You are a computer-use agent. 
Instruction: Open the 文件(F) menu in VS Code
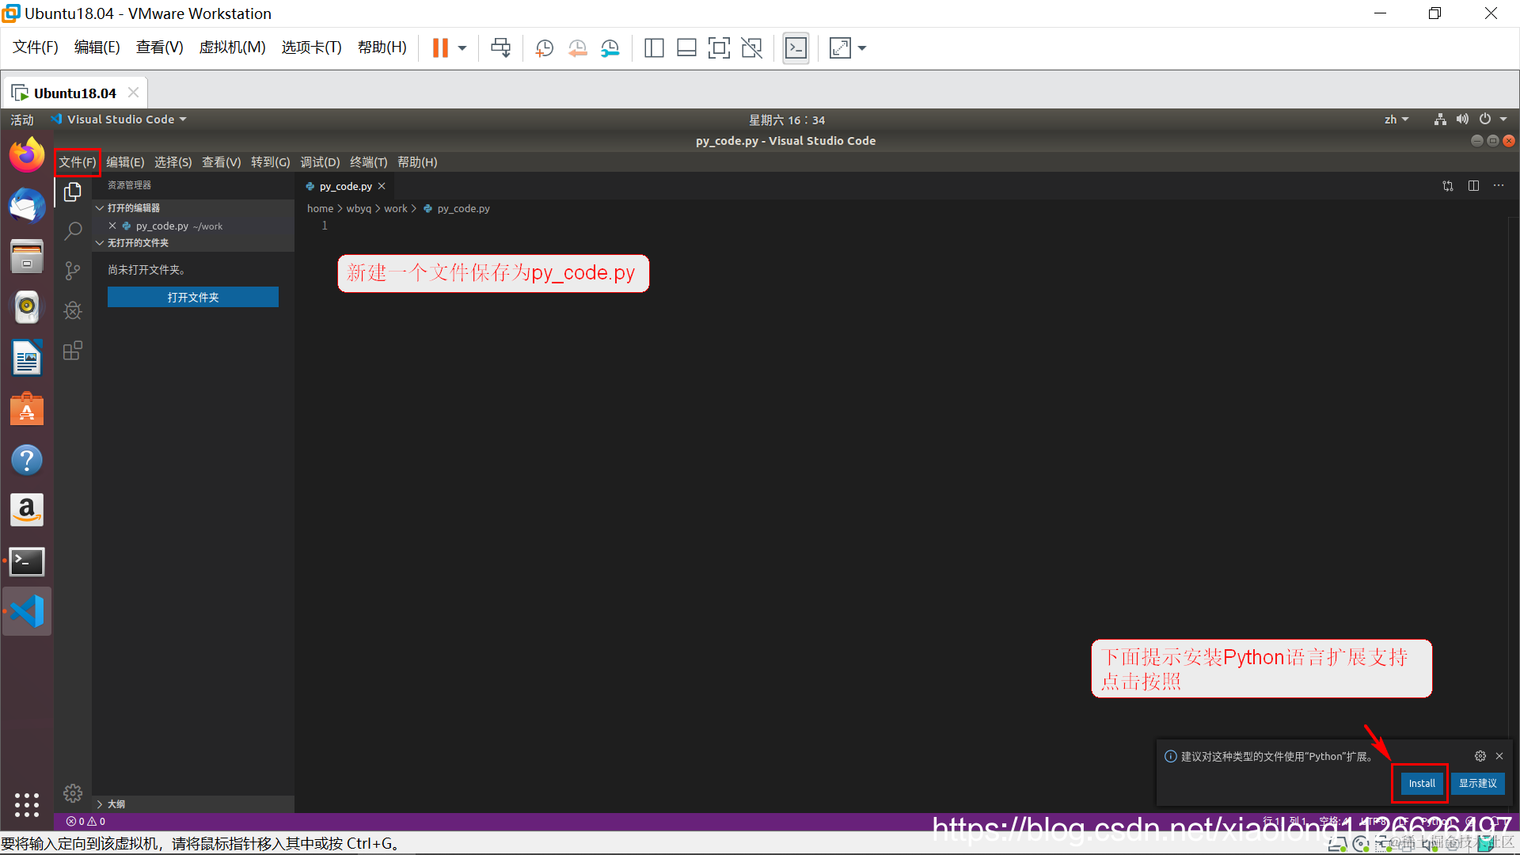[78, 162]
